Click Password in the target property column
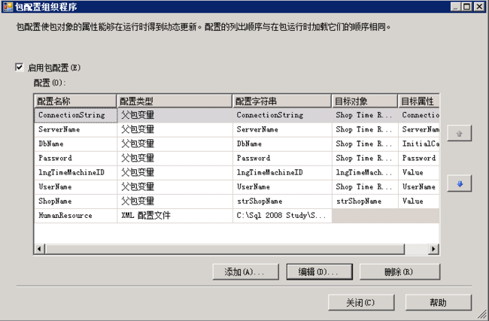This screenshot has height=321, width=489. (x=419, y=158)
